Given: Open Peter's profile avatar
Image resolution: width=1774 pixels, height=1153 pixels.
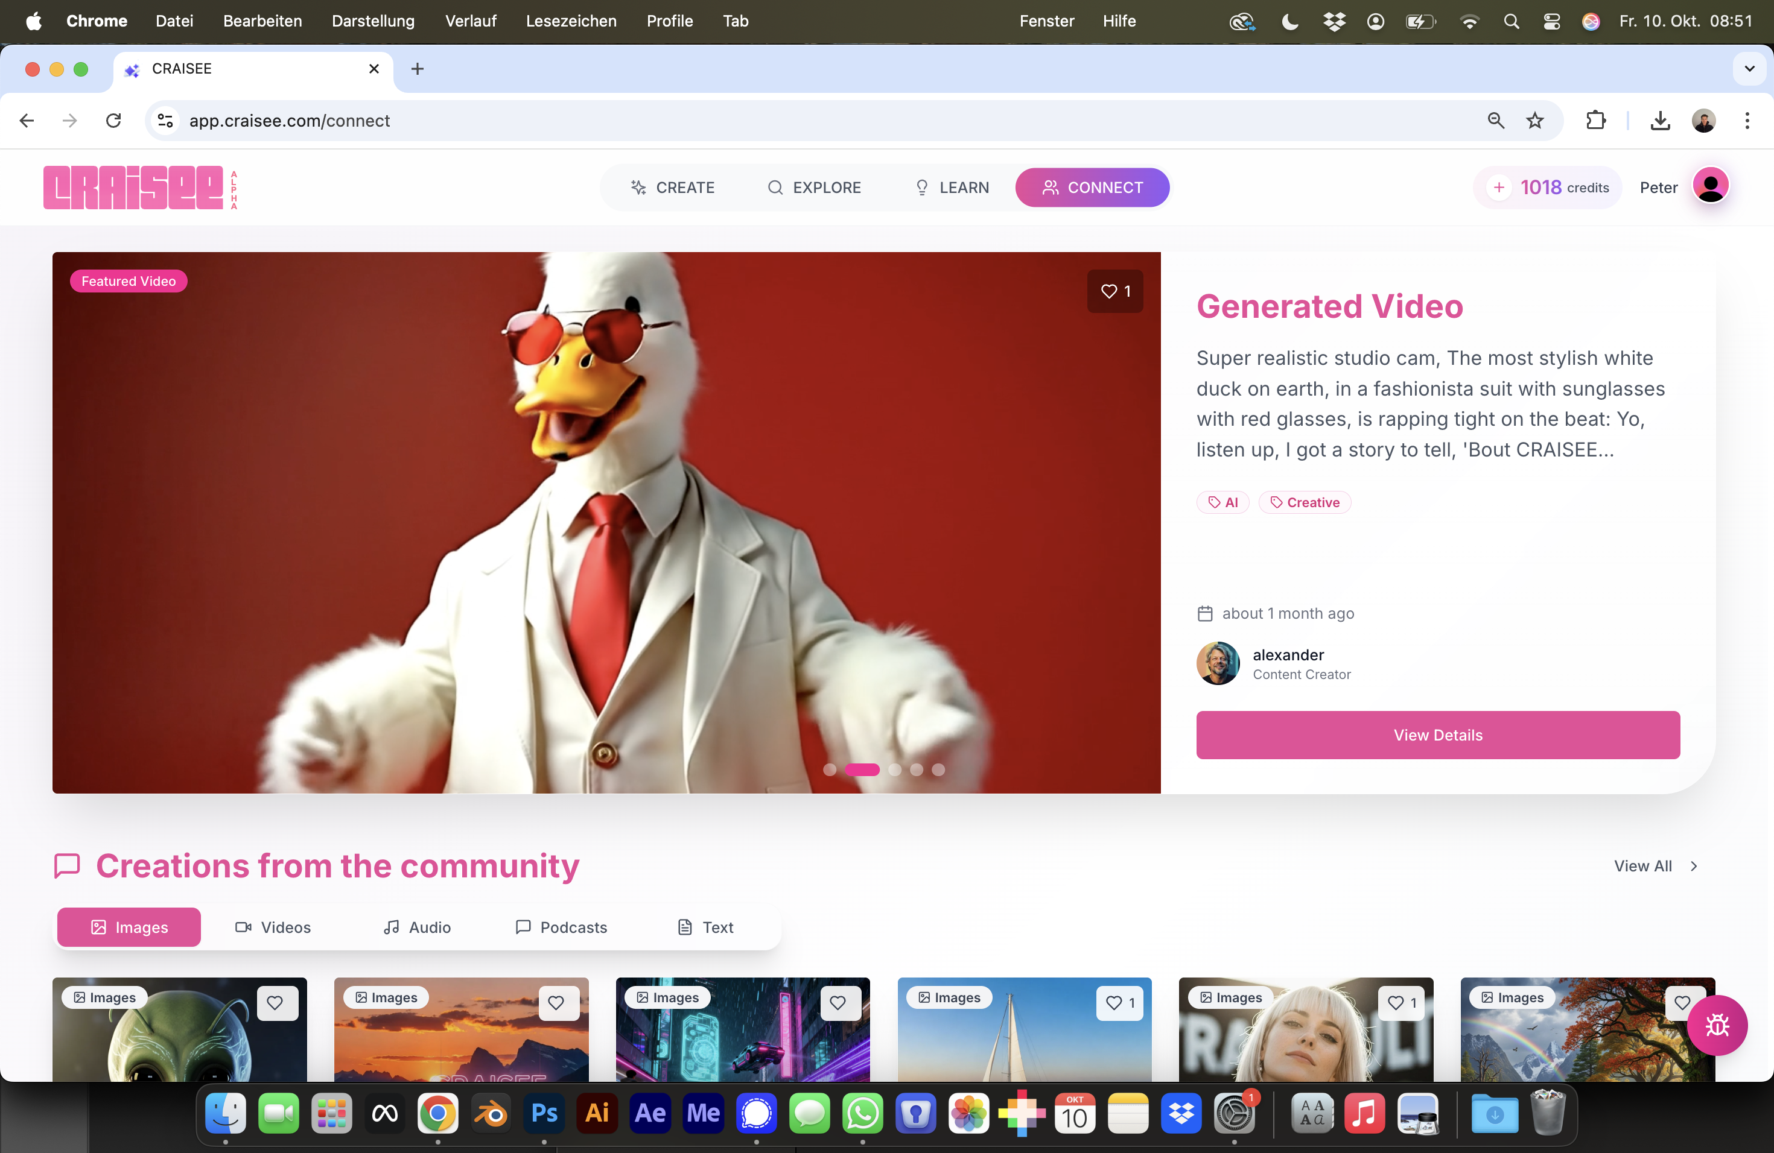Looking at the screenshot, I should coord(1710,186).
